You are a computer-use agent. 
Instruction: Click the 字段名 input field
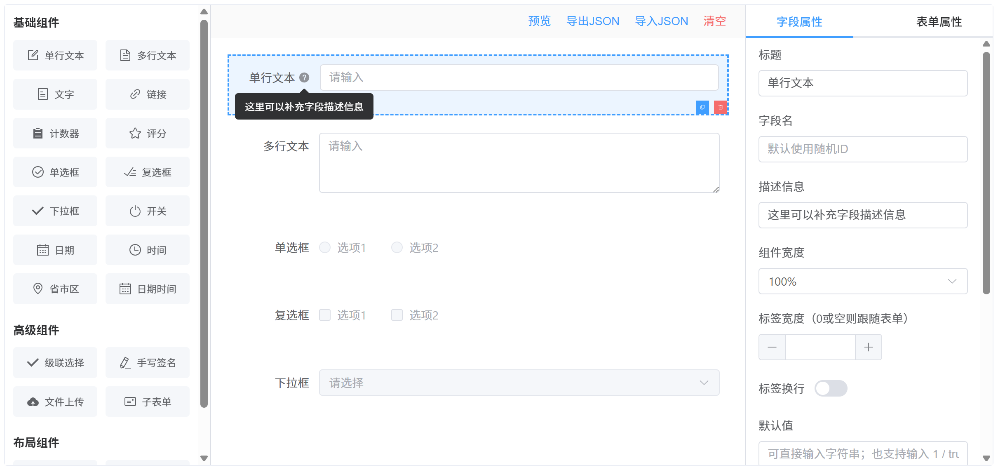(x=862, y=149)
